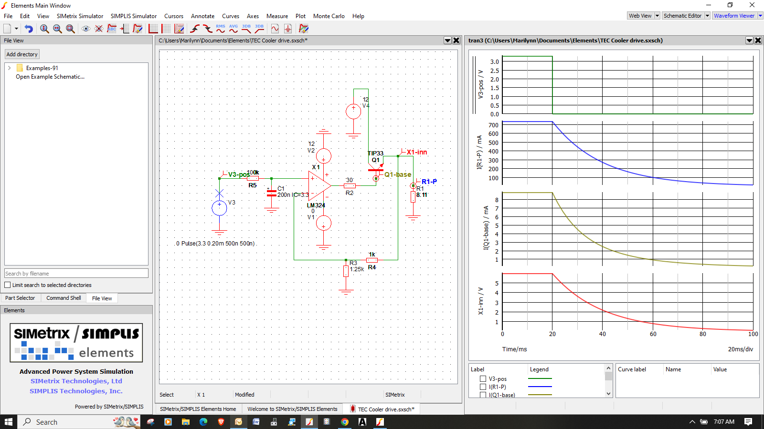Image resolution: width=764 pixels, height=429 pixels.
Task: Click the blue I(R1-P) legend line
Action: pos(540,387)
